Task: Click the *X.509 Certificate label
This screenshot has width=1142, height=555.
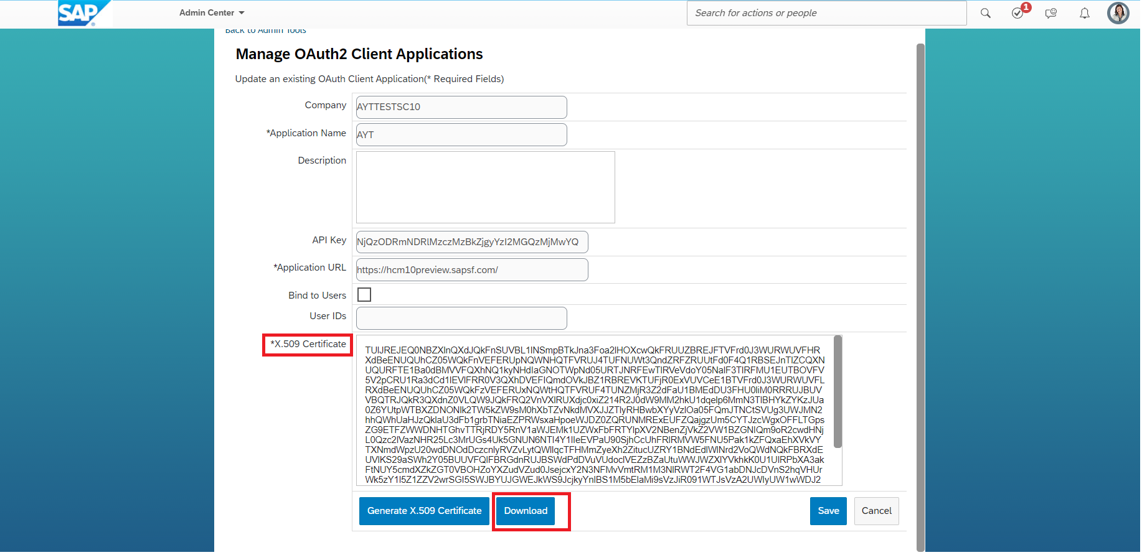Action: (x=308, y=344)
